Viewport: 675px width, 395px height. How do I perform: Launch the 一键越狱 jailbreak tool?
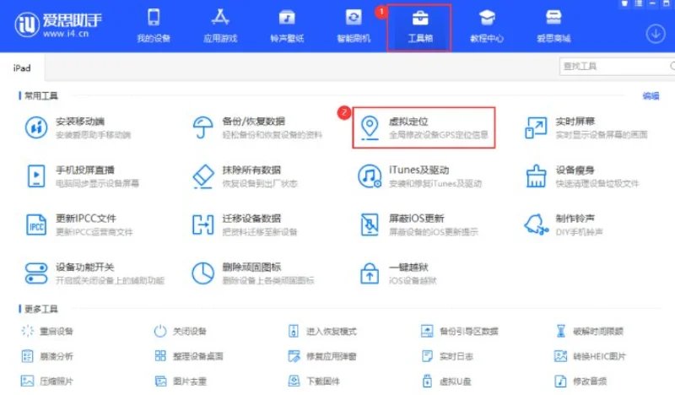397,273
